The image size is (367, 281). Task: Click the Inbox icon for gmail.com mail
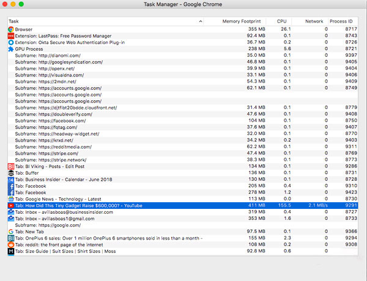[x=11, y=219]
